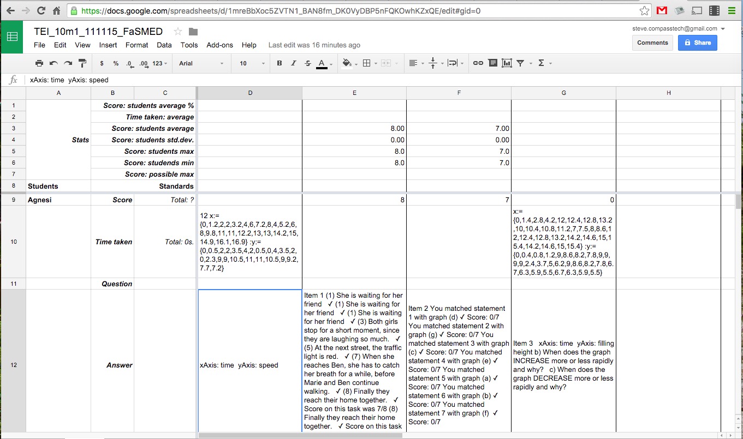Click the formula bar input field
This screenshot has height=439, width=743.
pos(328,80)
